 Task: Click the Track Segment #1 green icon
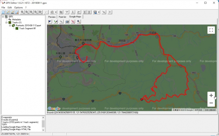coord(17,28)
